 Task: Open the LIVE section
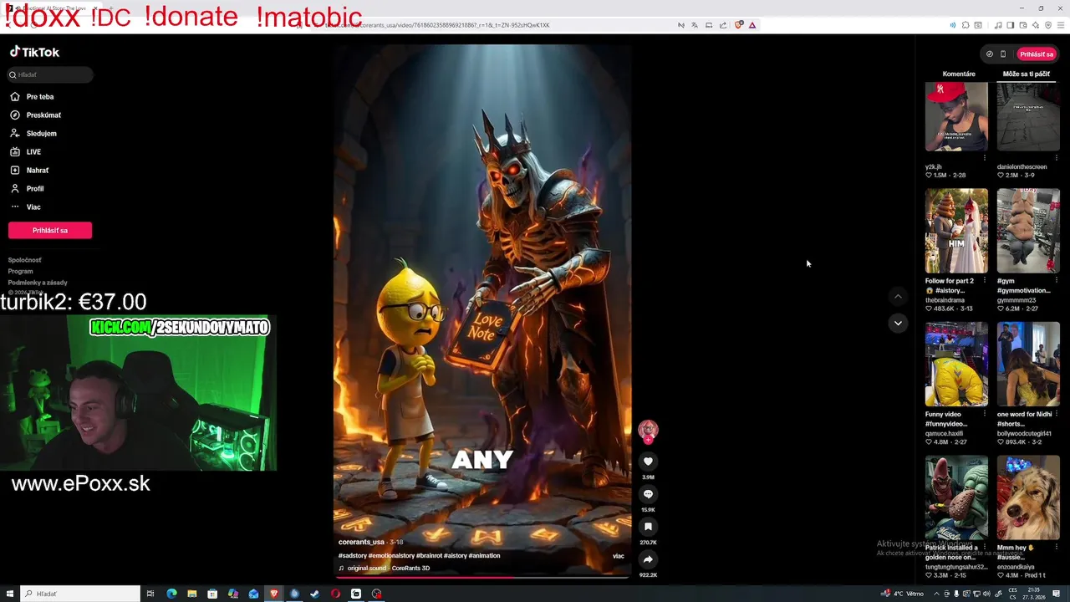click(33, 152)
